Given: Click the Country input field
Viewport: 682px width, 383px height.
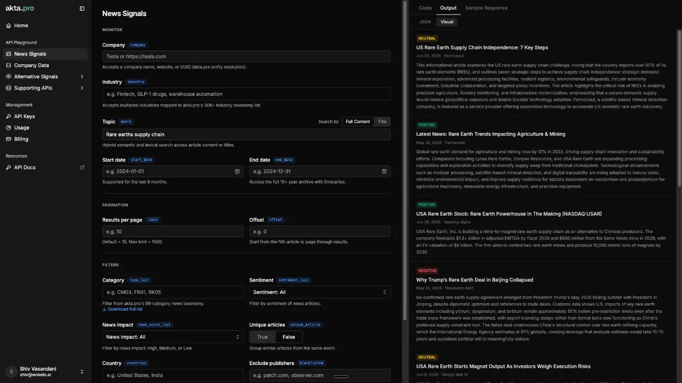Looking at the screenshot, I should coord(173,375).
